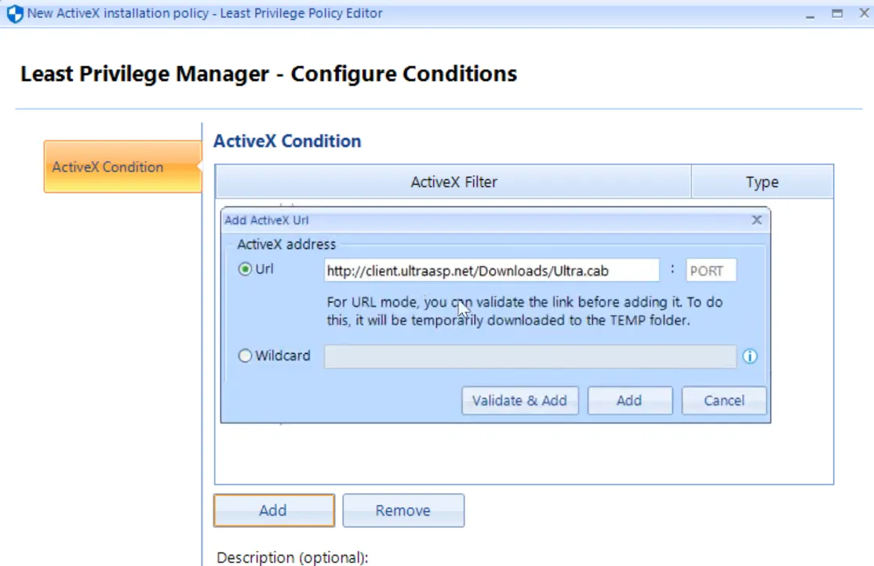Click the info icon beside the Wildcard field
The image size is (874, 566).
point(750,356)
